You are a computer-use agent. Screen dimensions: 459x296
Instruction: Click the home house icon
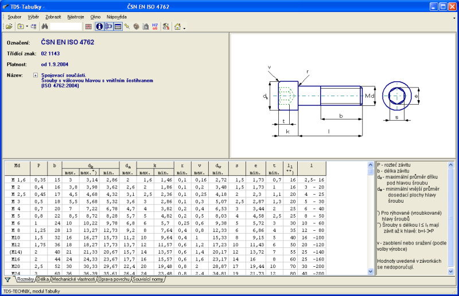(x=177, y=26)
